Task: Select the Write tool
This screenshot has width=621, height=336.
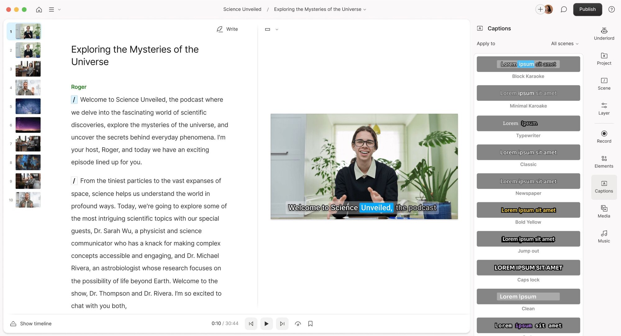Action: 227,29
